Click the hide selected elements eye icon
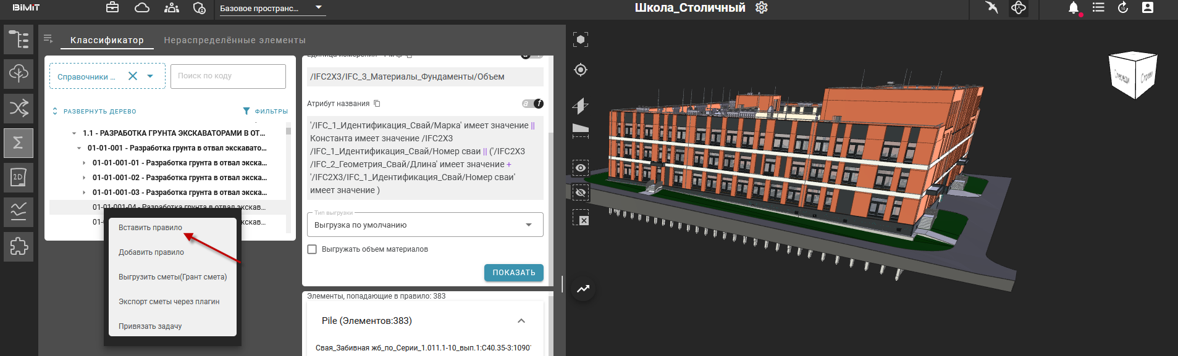This screenshot has height=356, width=1178. point(581,193)
